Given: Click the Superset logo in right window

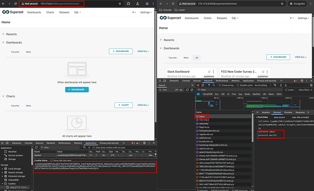Looking at the screenshot, I should pyautogui.click(x=170, y=18).
